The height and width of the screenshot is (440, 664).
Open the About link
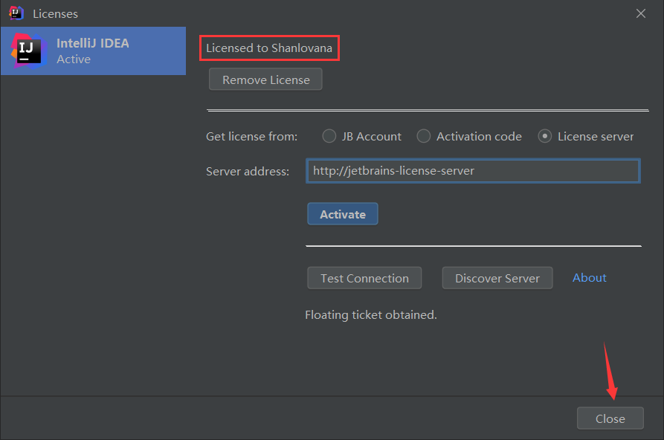[x=590, y=277]
